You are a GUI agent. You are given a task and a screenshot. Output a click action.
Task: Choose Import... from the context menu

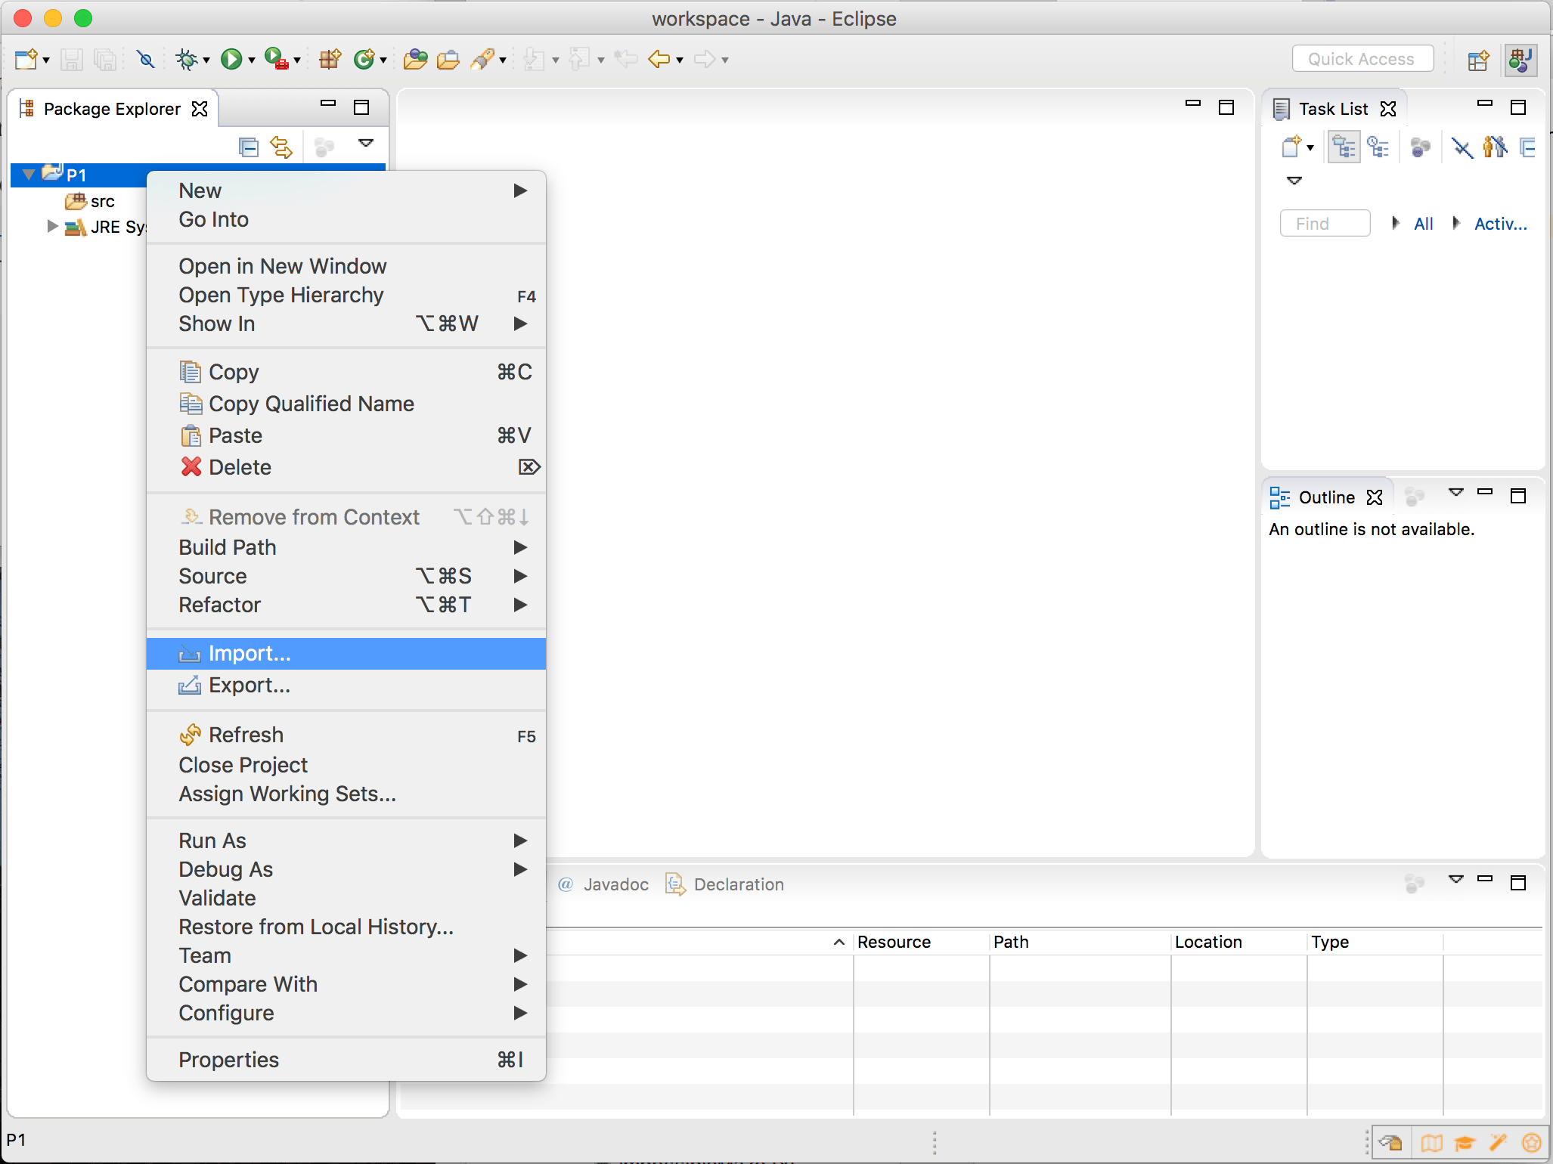[250, 653]
